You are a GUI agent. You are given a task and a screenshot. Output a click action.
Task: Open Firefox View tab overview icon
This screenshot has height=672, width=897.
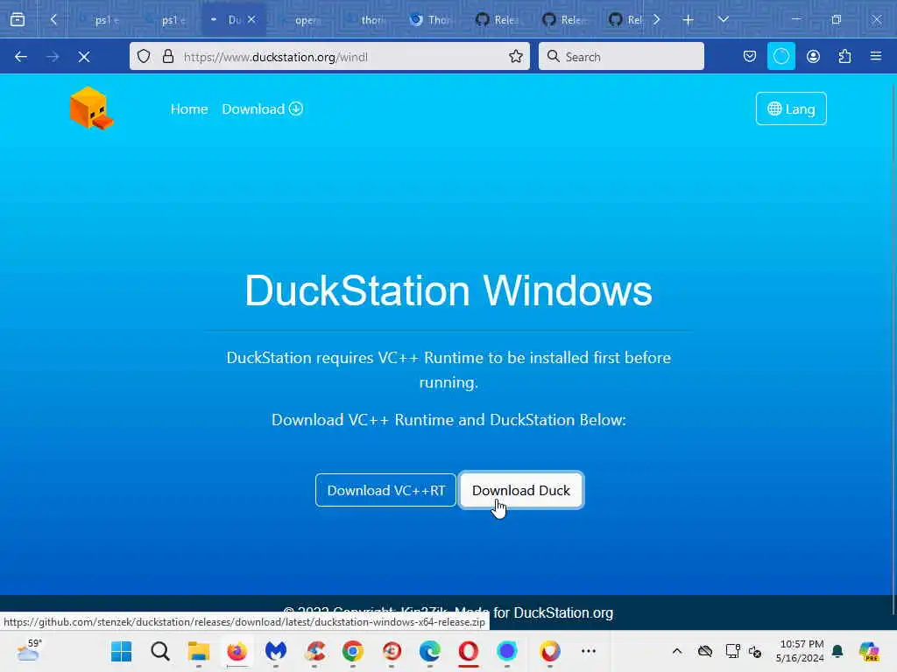point(18,20)
